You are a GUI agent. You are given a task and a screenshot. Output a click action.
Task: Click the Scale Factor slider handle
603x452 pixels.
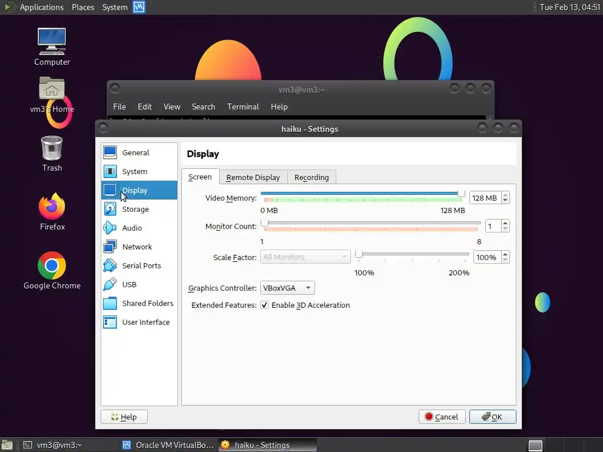point(359,254)
